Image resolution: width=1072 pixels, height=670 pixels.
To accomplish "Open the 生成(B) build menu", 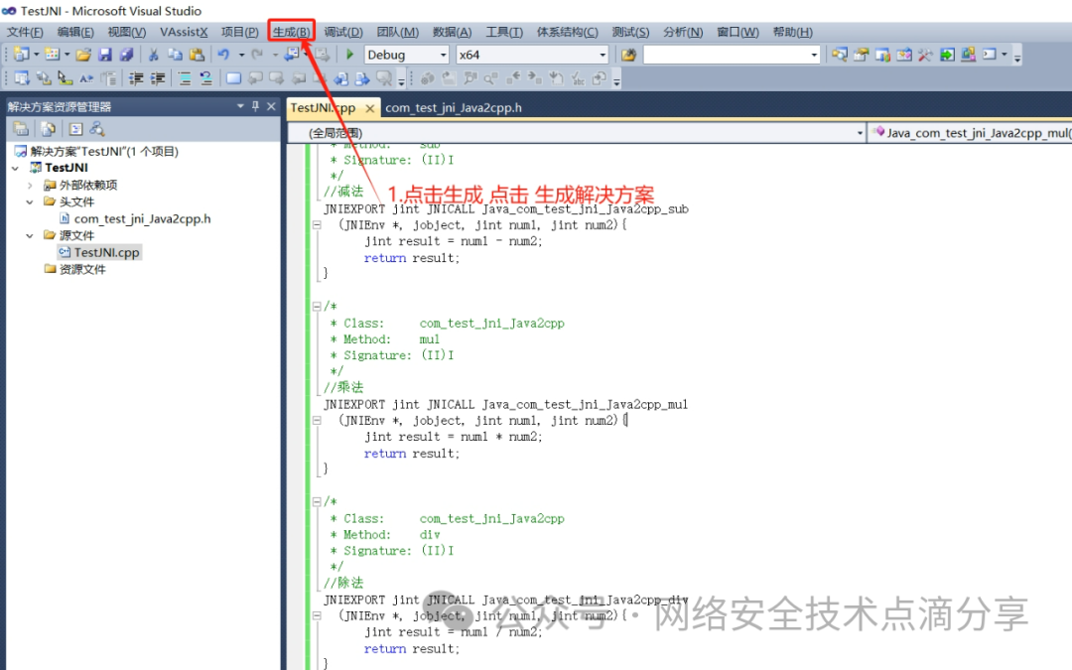I will point(291,32).
